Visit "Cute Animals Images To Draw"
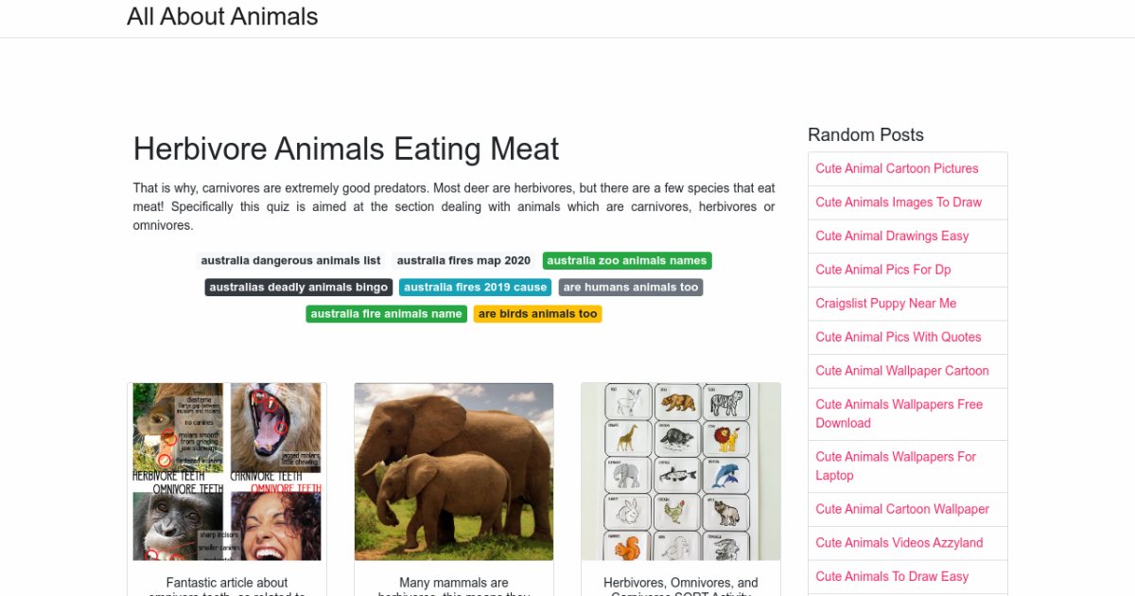The height and width of the screenshot is (596, 1135). pos(899,202)
